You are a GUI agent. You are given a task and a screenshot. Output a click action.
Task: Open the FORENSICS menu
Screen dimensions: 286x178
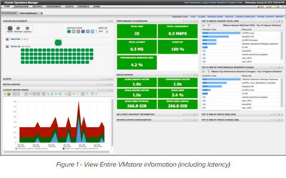(83, 6)
